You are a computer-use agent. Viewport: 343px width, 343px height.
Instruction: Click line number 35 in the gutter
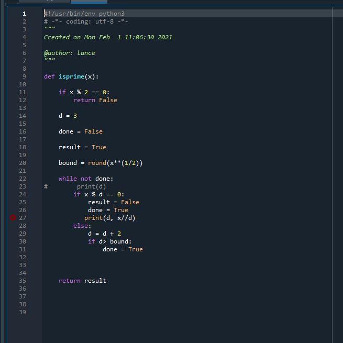pyautogui.click(x=23, y=281)
